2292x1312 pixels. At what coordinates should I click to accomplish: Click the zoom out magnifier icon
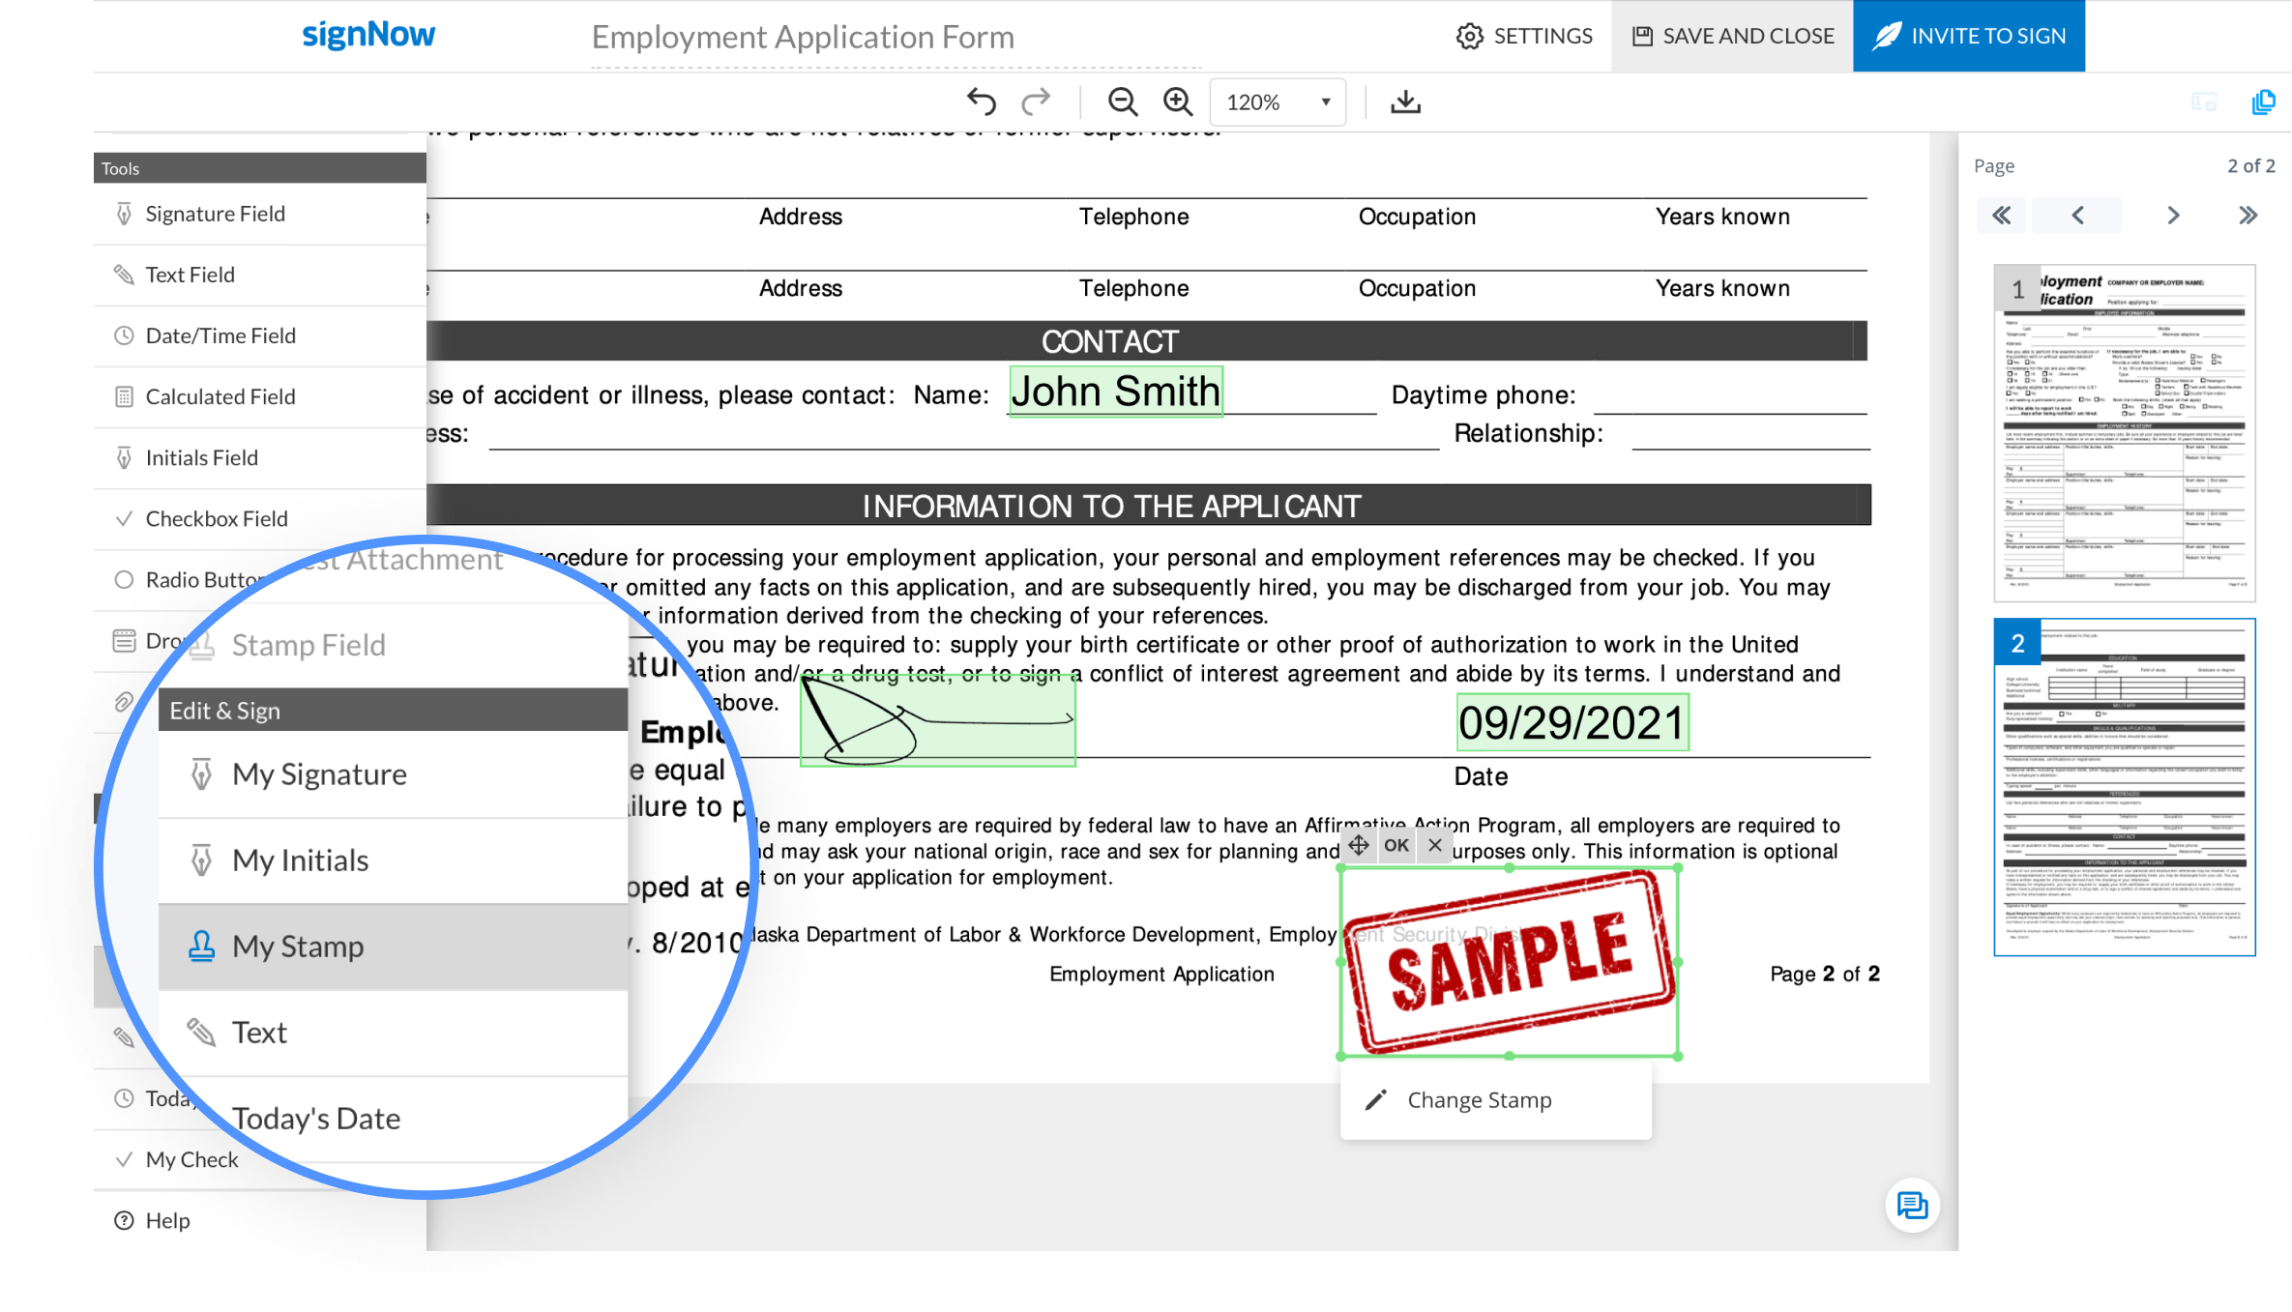coord(1122,102)
